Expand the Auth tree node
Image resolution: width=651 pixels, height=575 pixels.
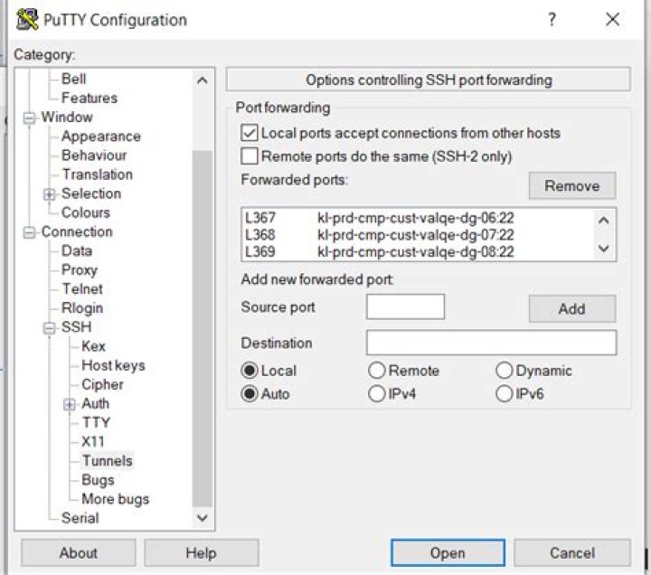click(x=70, y=404)
